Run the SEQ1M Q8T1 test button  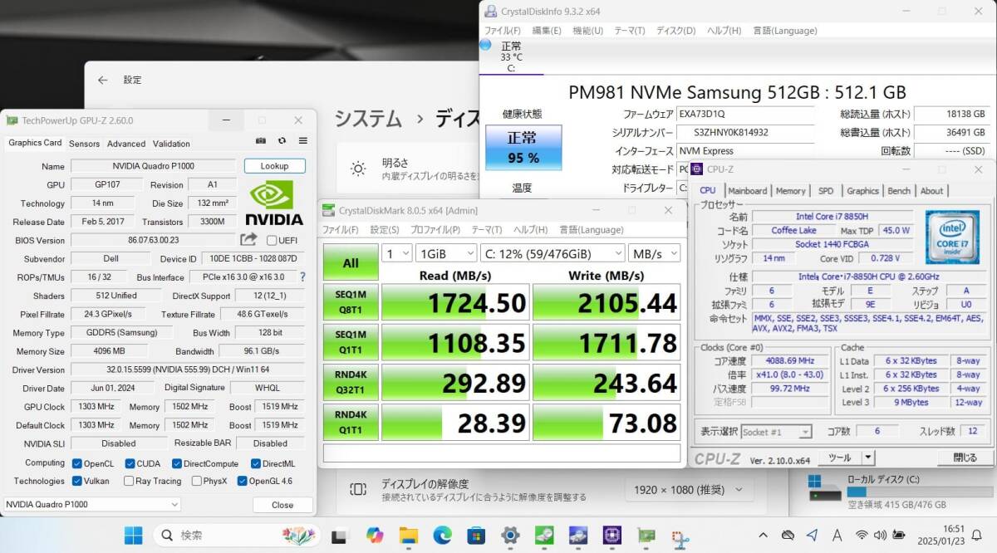[x=351, y=303]
